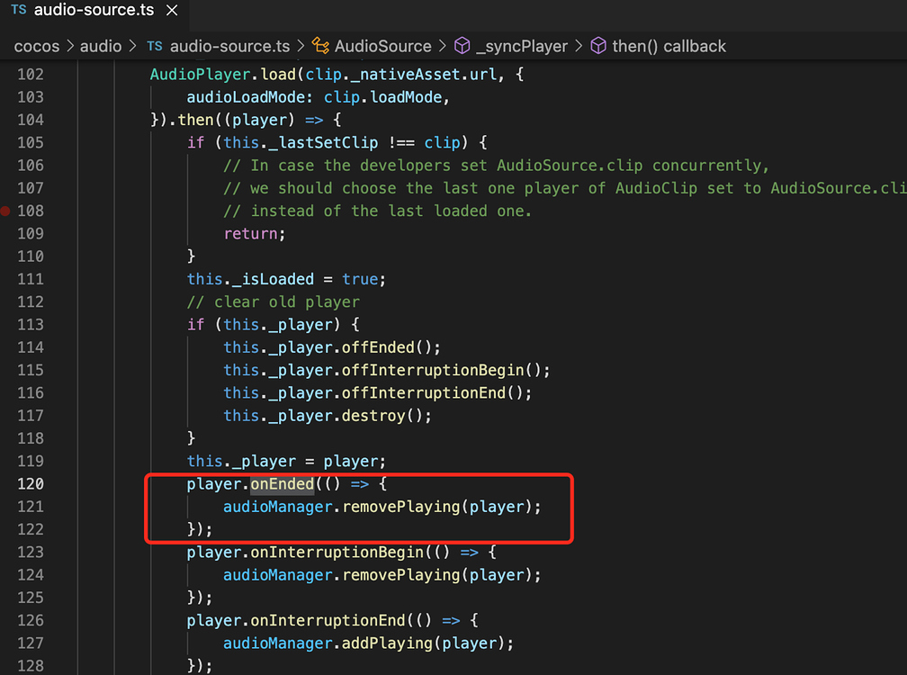Viewport: 907px width, 675px height.
Task: Close the audio-source.ts tab with its X
Action: tap(171, 11)
